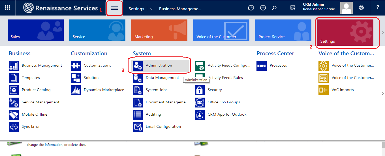Open the advanced find filter icon
The height and width of the screenshot is (156, 385).
(293, 8)
